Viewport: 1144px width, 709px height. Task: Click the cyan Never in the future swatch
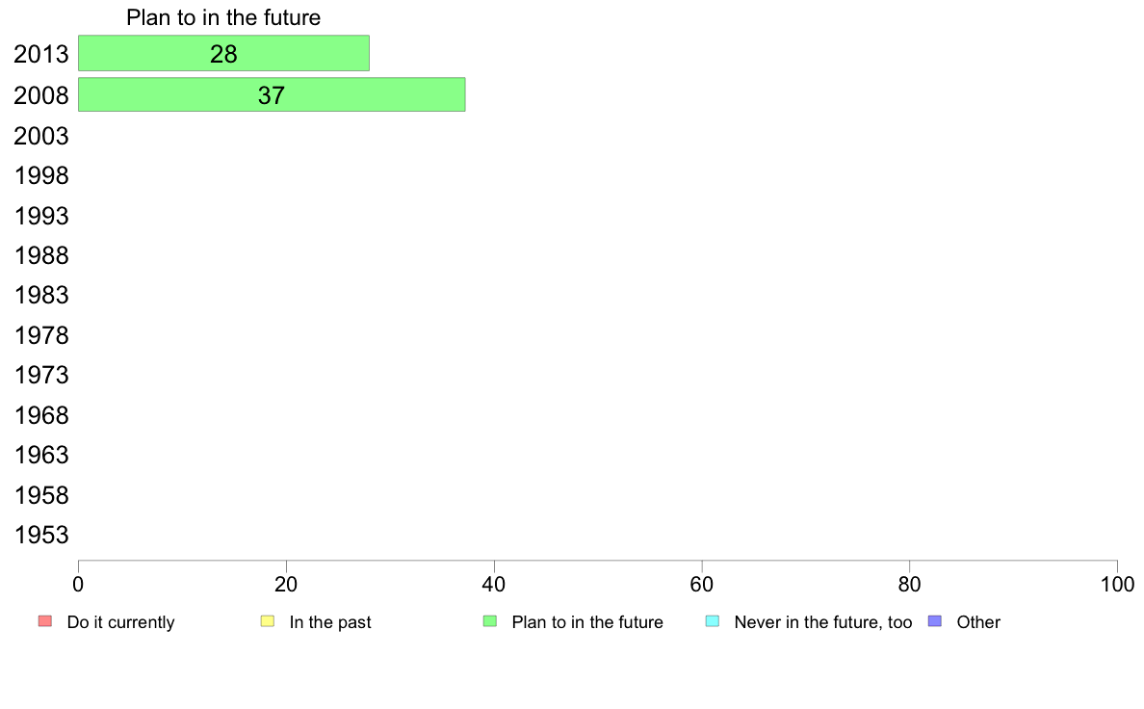pos(713,621)
